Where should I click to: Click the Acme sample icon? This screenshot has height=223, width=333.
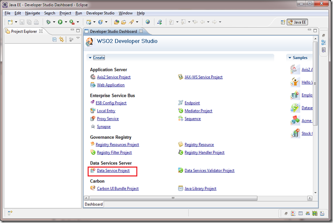tap(295, 121)
